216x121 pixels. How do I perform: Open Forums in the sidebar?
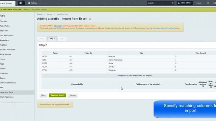(3, 59)
